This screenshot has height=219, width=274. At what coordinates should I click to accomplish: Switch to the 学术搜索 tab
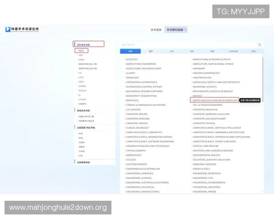tap(156, 30)
